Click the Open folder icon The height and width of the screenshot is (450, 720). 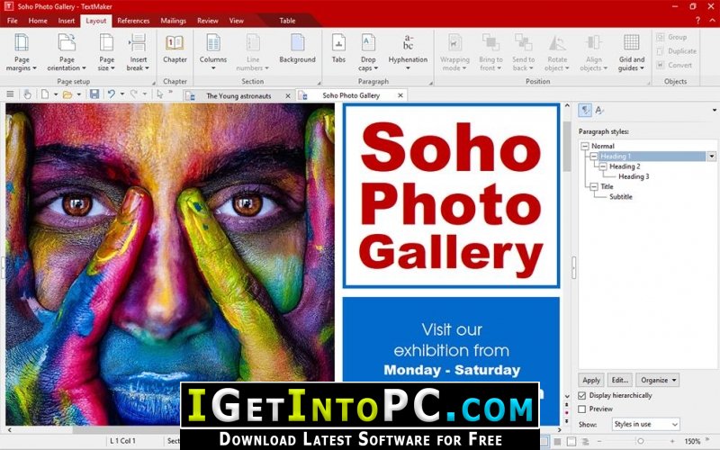(67, 94)
